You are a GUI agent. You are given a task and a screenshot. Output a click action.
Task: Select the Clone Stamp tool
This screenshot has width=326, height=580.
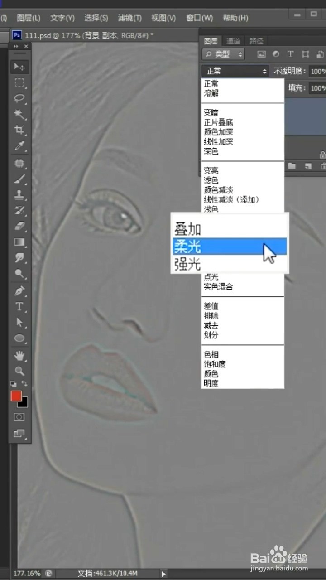pos(19,195)
